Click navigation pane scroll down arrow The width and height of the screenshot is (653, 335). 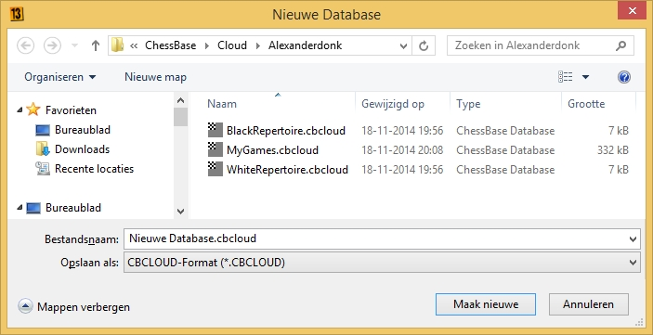tap(180, 211)
